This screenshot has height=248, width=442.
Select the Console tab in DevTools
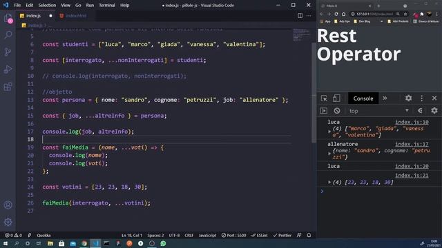point(363,99)
